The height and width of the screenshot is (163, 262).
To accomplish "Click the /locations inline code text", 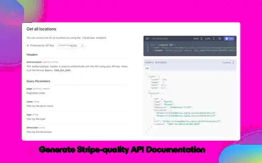I will pyautogui.click(x=88, y=38).
